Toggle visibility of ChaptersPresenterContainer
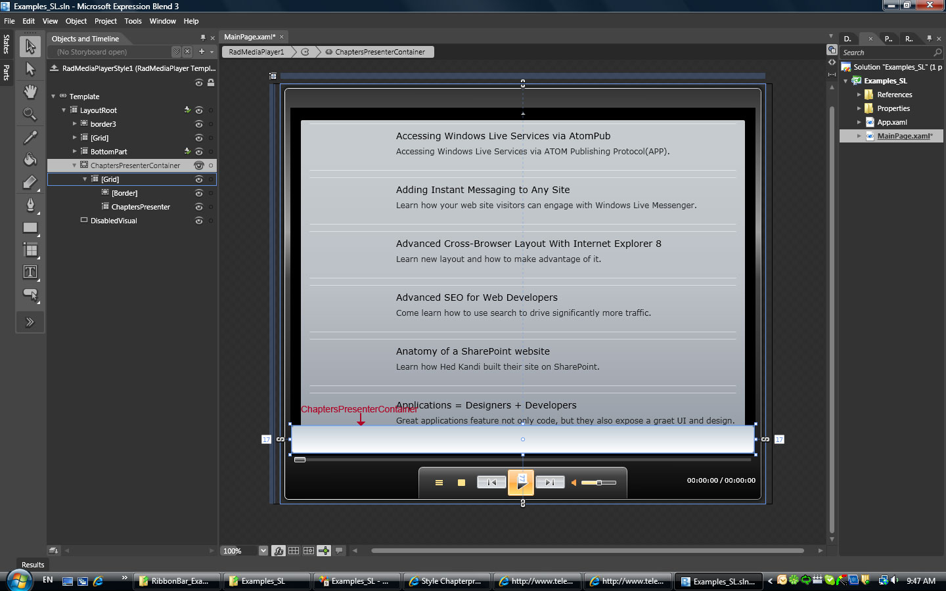The image size is (946, 591). click(x=199, y=165)
